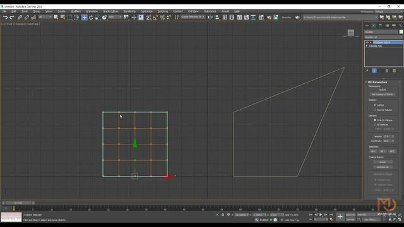The image size is (404, 227).
Task: Click the Set Number of Points button
Action: [x=383, y=95]
